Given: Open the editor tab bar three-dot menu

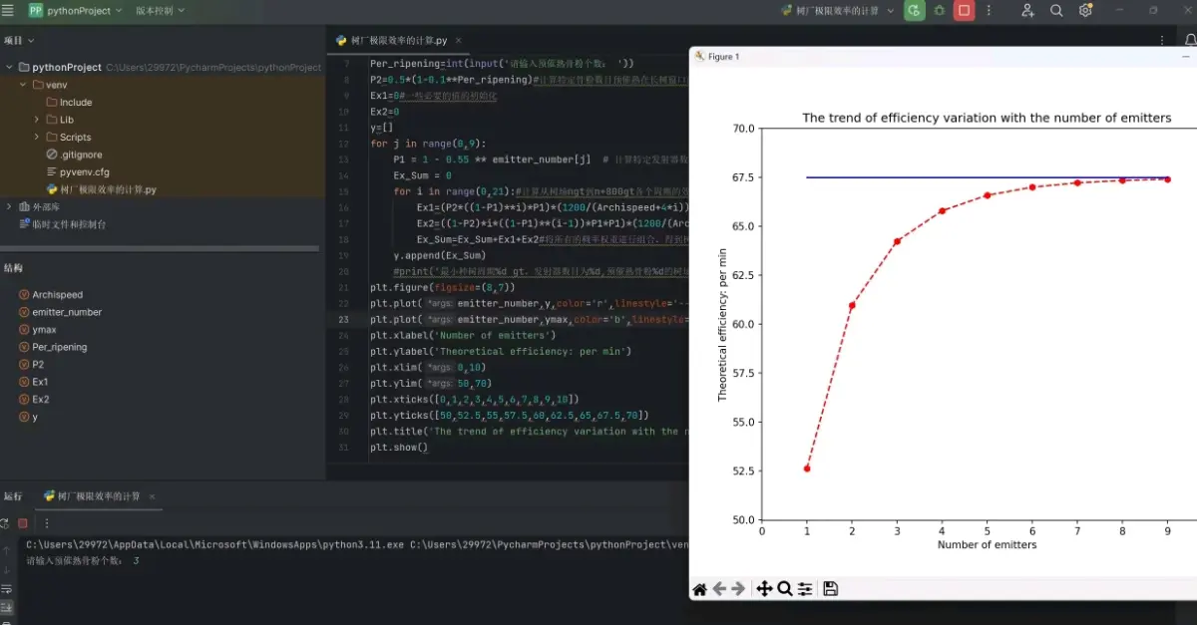Looking at the screenshot, I should point(1162,41).
